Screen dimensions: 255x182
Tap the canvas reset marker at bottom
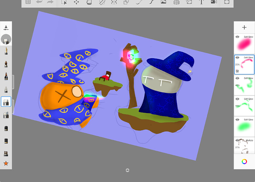point(127,170)
